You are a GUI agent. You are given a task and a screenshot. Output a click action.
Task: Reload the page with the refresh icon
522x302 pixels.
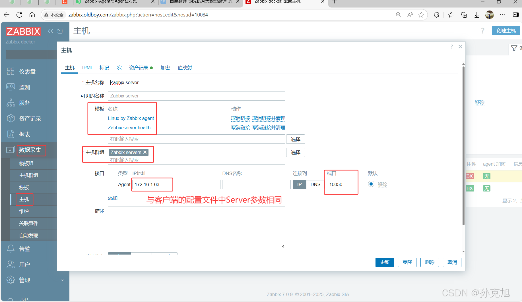[19, 15]
